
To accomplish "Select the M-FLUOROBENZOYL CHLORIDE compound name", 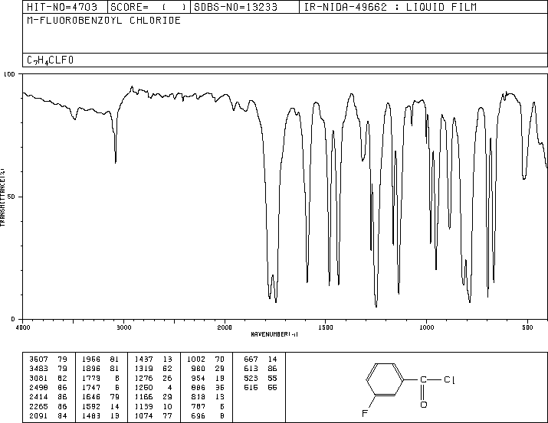I will [103, 20].
